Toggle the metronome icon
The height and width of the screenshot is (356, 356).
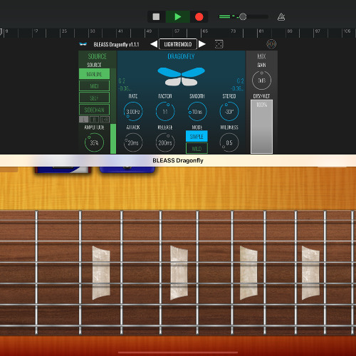coord(281,17)
